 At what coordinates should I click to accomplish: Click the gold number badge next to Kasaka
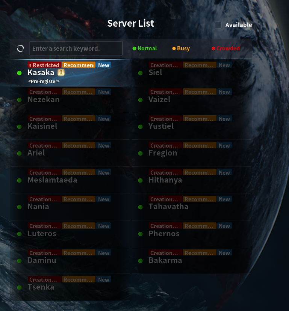(x=61, y=72)
